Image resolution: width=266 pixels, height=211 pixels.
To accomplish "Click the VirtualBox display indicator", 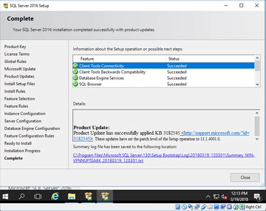I will (217, 207).
